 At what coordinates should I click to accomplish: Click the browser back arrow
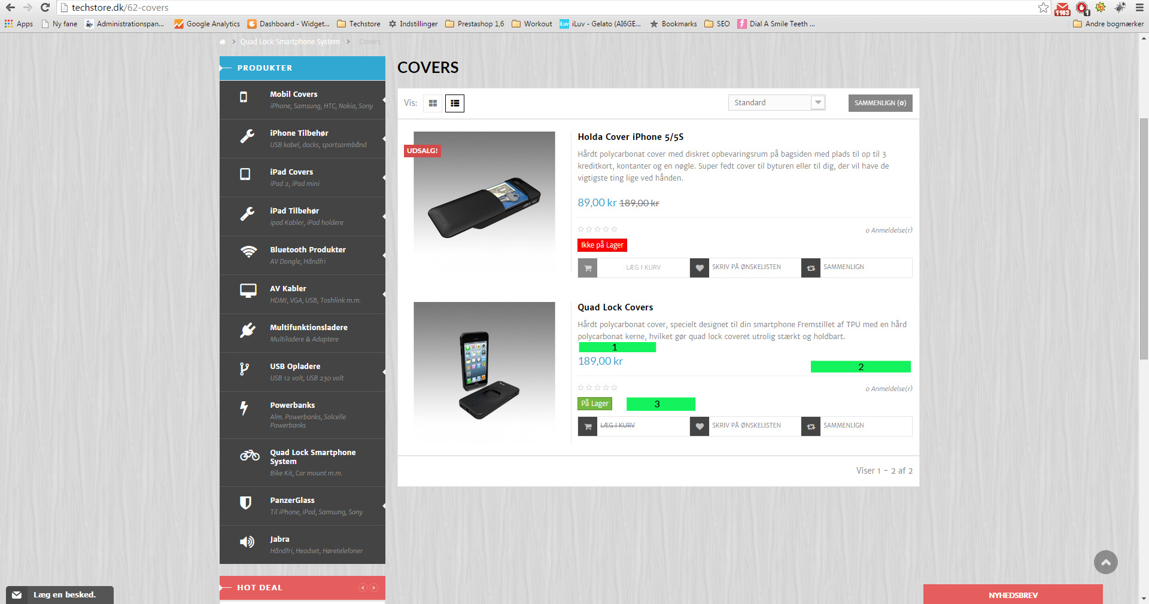(x=10, y=8)
